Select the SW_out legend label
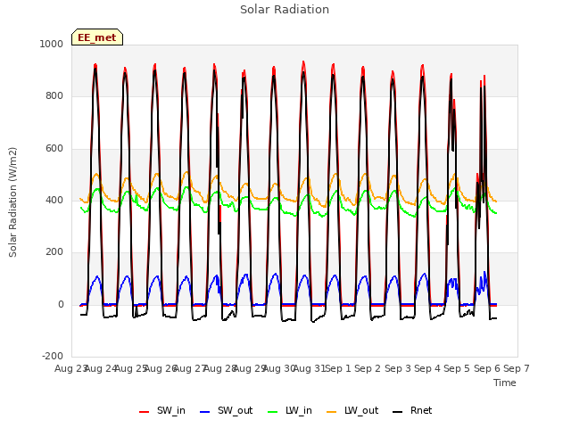This screenshot has height=428, width=571. pos(235,410)
